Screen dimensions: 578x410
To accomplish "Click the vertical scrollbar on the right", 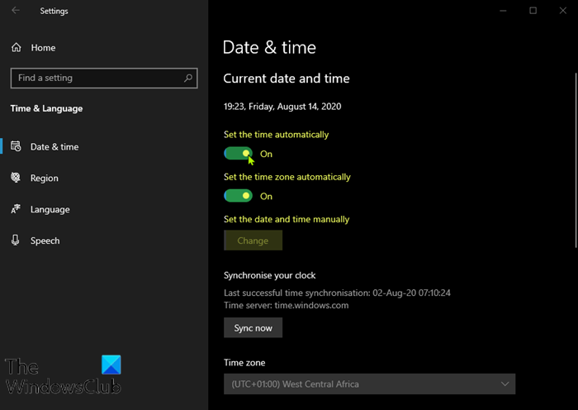I will (575, 157).
